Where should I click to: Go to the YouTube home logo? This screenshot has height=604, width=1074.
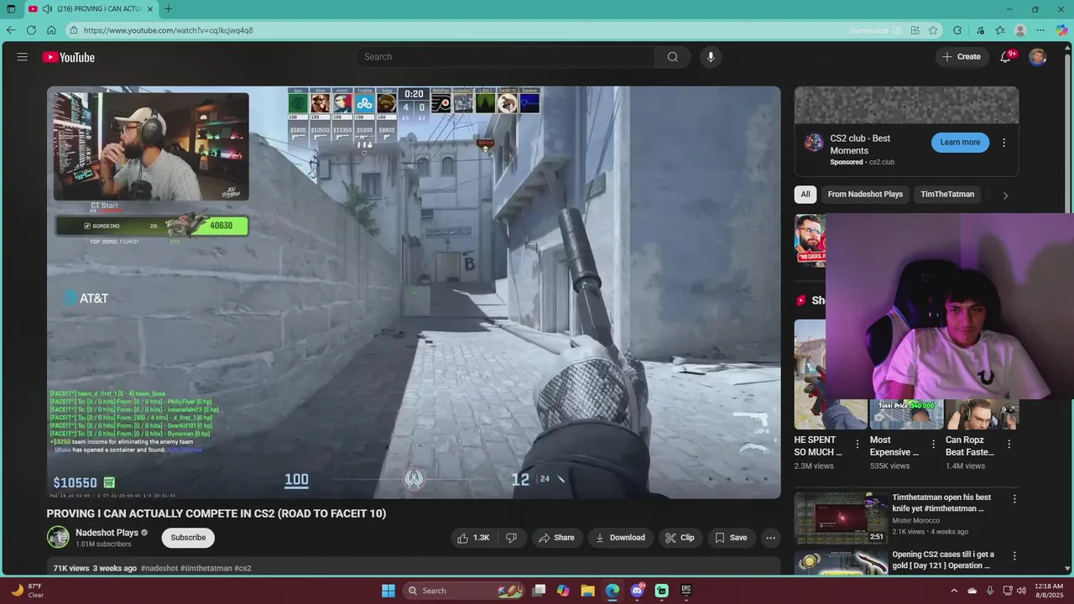69,57
